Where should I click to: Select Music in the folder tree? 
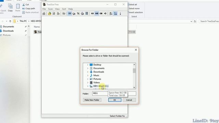tap(96, 76)
